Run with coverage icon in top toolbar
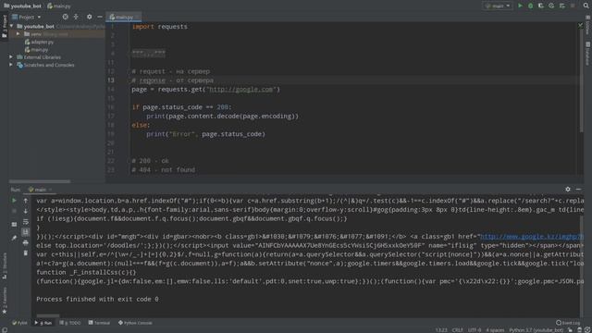The width and height of the screenshot is (592, 333). tap(540, 6)
